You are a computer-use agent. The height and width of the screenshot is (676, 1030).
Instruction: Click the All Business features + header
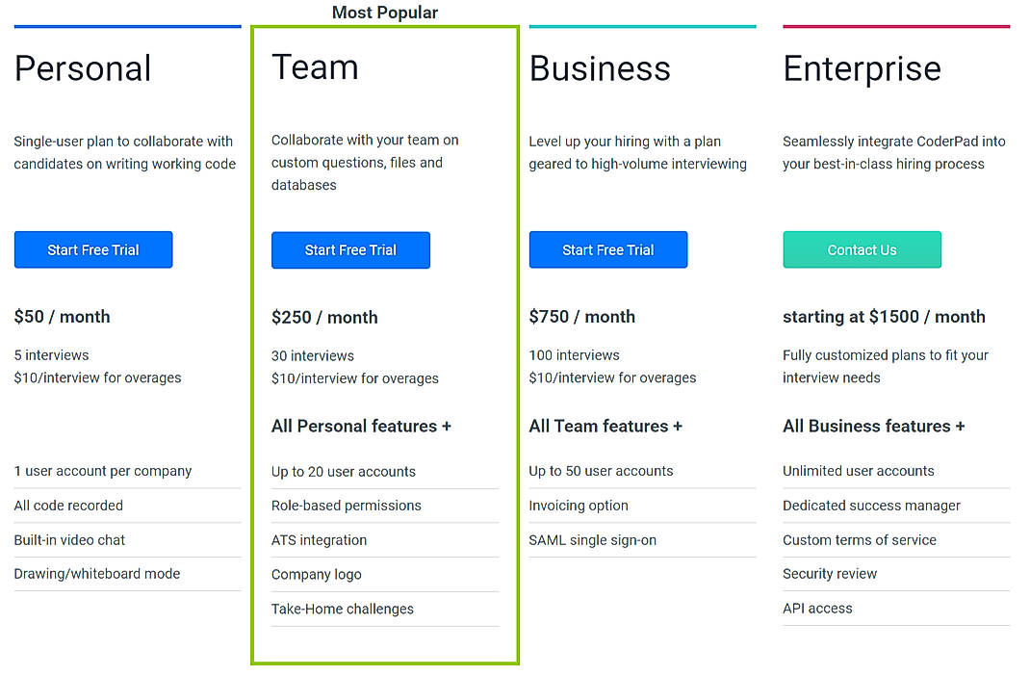(873, 426)
